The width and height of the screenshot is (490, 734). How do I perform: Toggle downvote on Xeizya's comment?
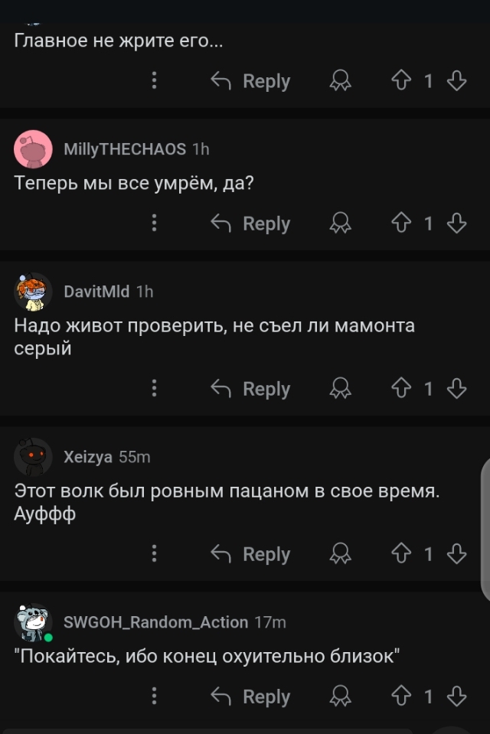(456, 554)
